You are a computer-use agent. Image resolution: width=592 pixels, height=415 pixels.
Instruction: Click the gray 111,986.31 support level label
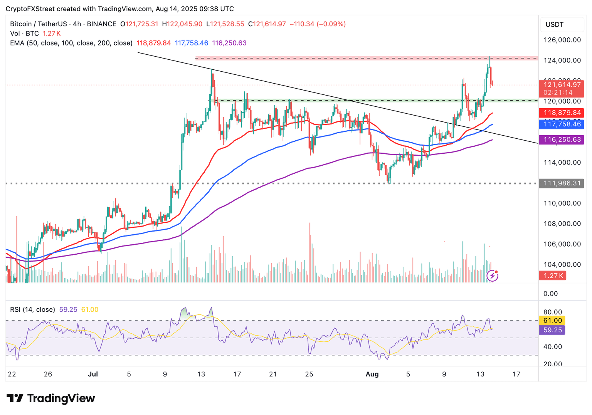click(x=562, y=183)
